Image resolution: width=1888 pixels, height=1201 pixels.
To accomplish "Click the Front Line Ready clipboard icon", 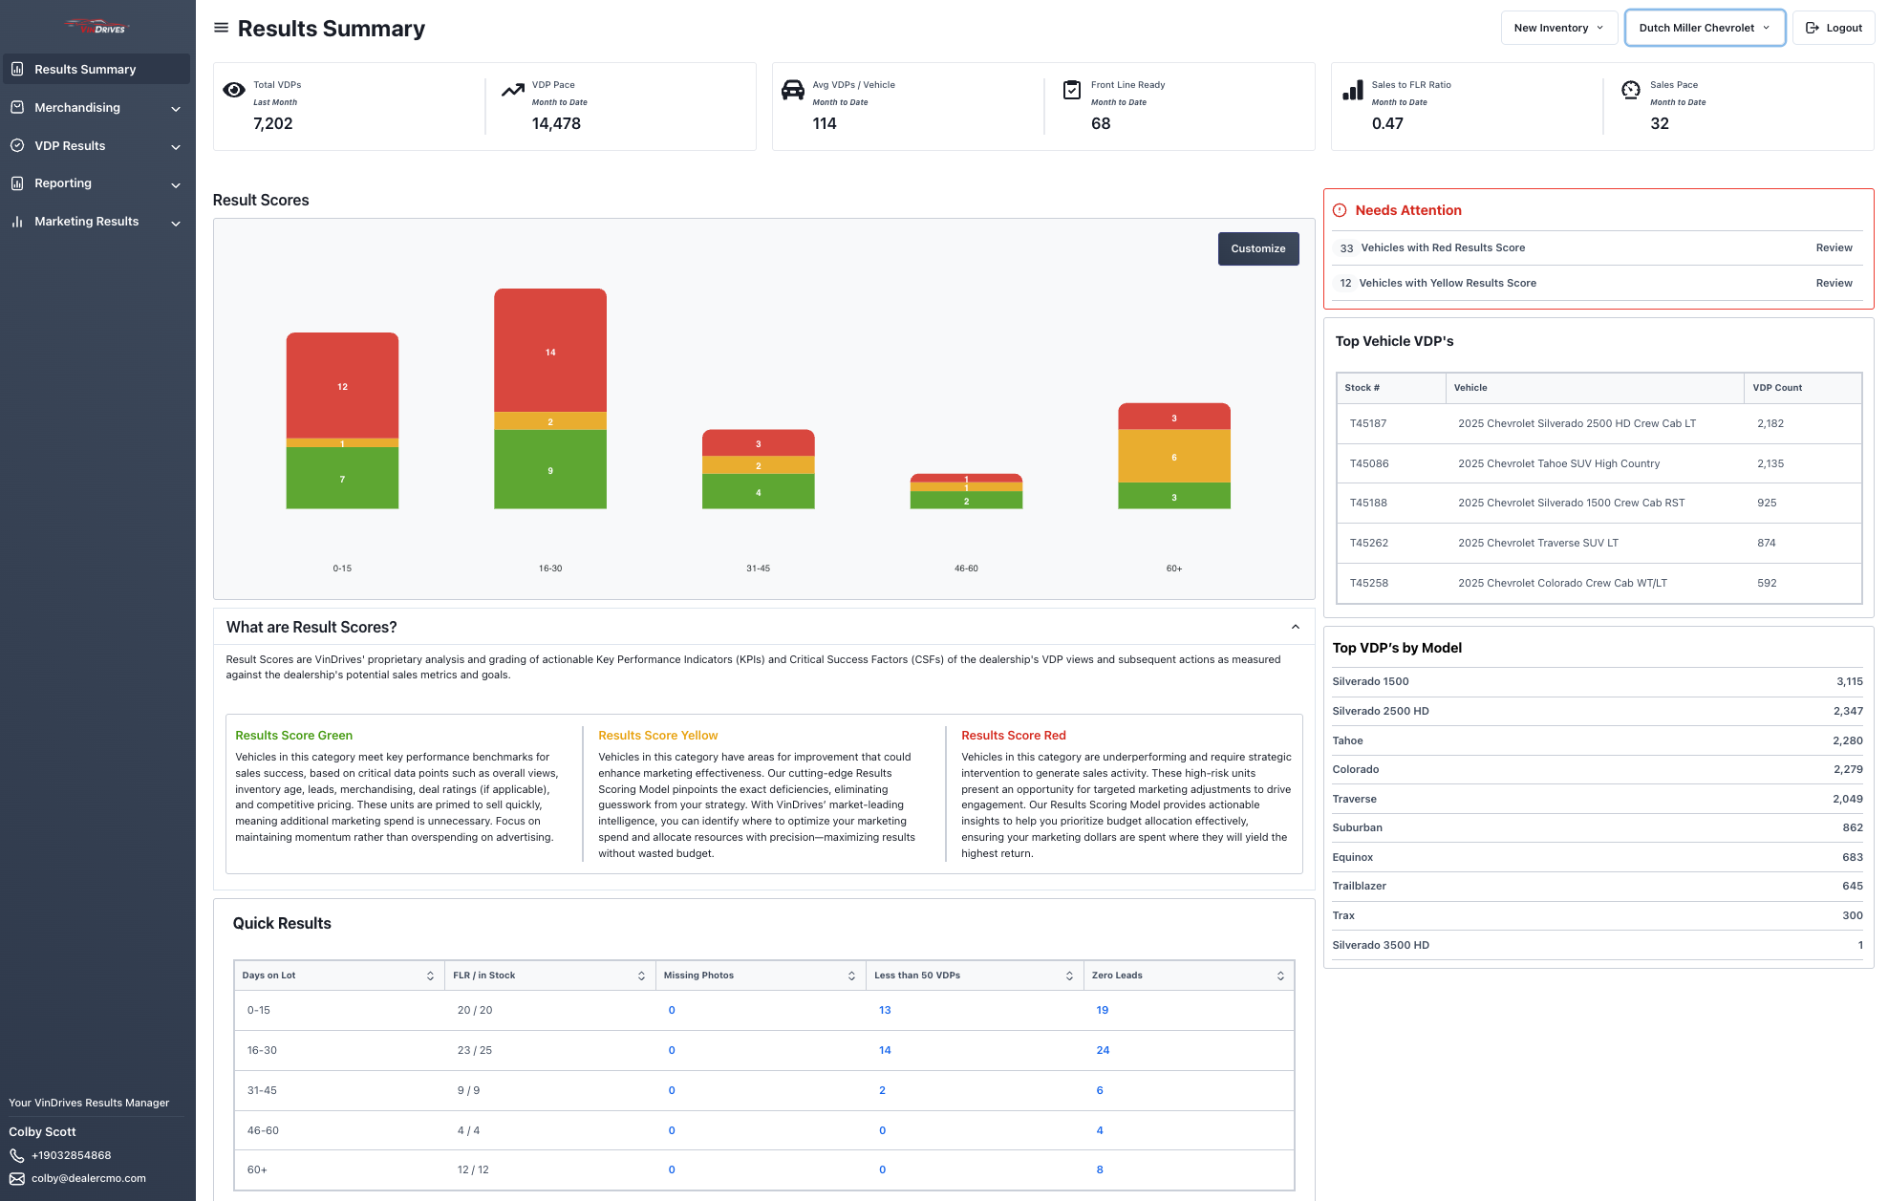I will click(1072, 90).
